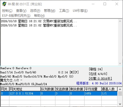Click the 发送数据 column header
Image resolution: width=123 pixels, height=107 pixels.
(x=62, y=89)
